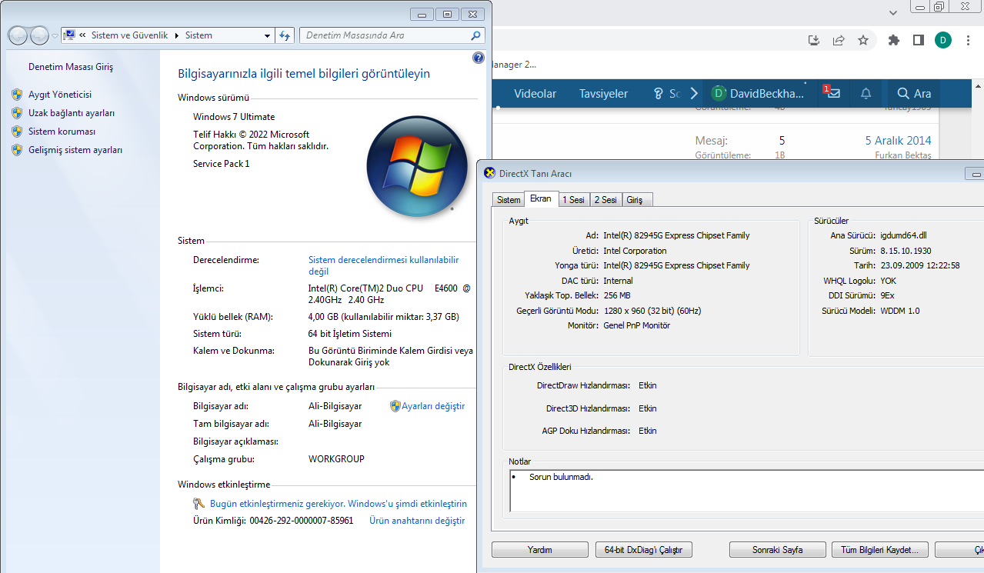Click the shield icon beside Sistem koruması
The height and width of the screenshot is (573, 984).
coord(17,132)
